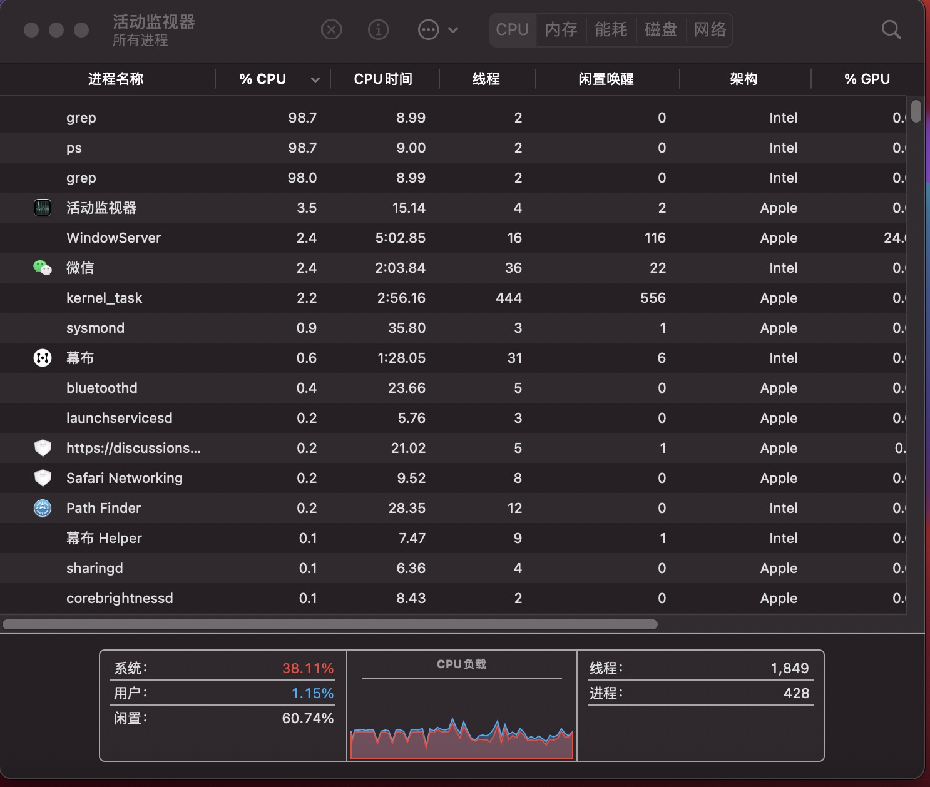The width and height of the screenshot is (930, 787).
Task: Click the stop process X icon
Action: point(331,29)
